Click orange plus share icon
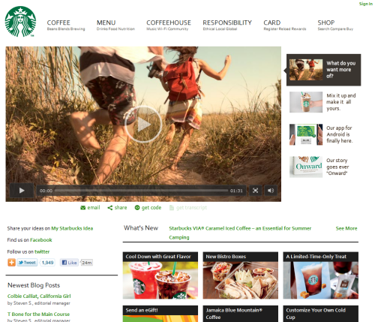Screen dimensions: 375x322 pyautogui.click(x=11, y=263)
